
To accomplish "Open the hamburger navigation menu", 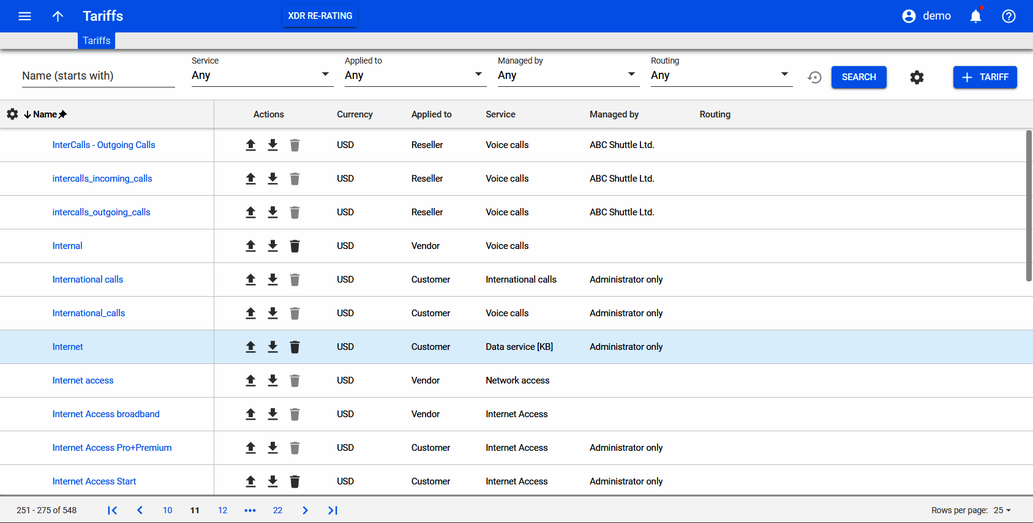I will (24, 17).
